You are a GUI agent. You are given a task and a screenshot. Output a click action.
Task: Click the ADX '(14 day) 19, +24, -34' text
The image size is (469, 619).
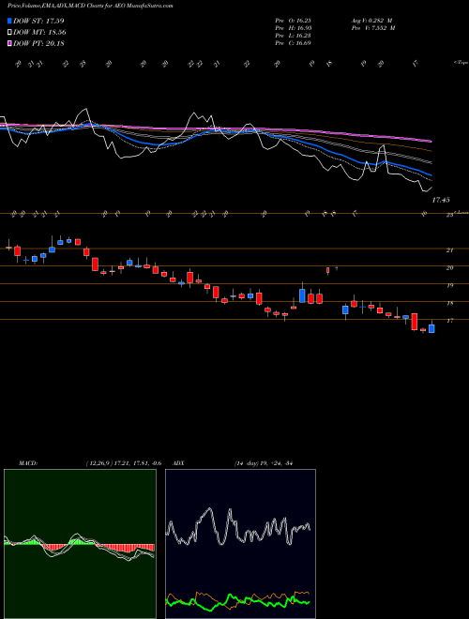(x=263, y=463)
